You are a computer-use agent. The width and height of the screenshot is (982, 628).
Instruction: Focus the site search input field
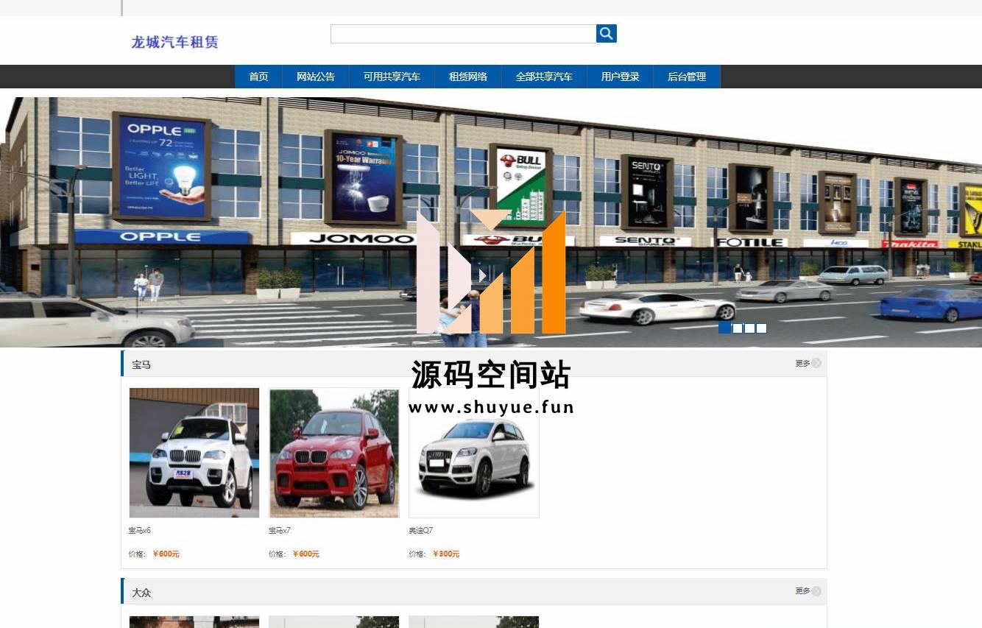(x=463, y=33)
